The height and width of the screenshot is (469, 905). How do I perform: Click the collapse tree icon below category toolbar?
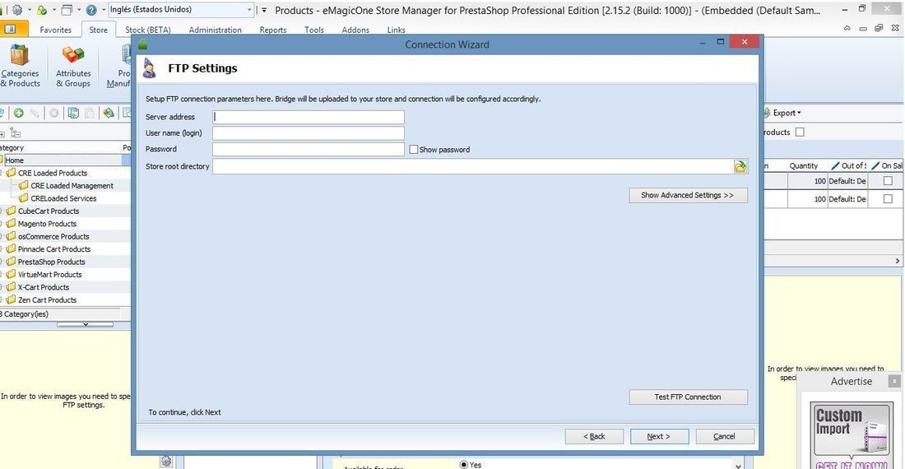(x=16, y=133)
